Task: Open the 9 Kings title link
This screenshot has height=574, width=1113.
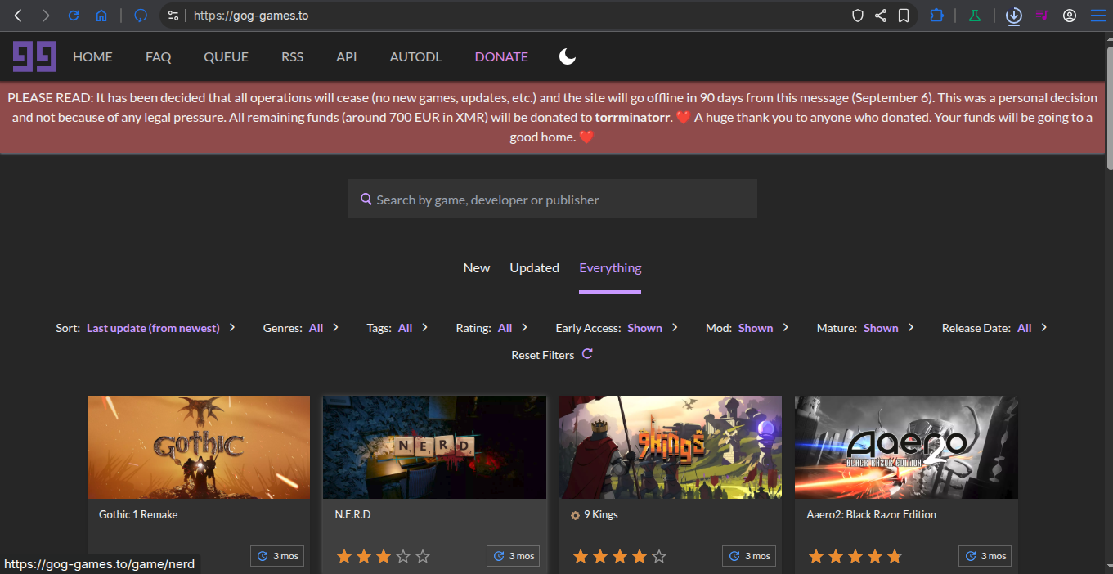Action: [x=601, y=514]
